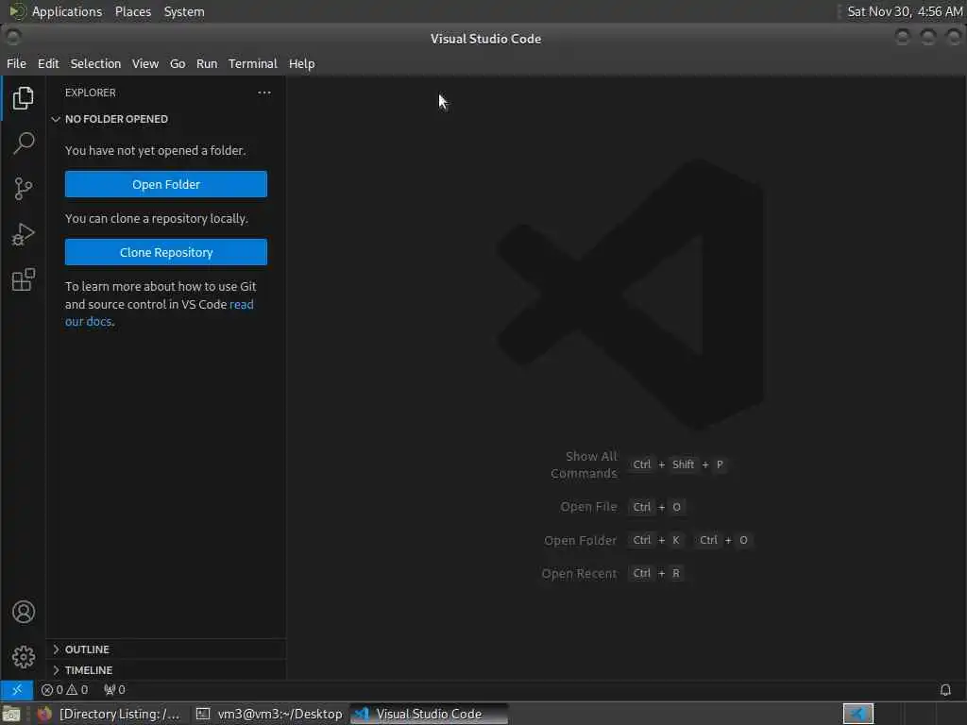This screenshot has width=967, height=725.
Task: Open the Accounts icon in activity bar
Action: click(23, 612)
